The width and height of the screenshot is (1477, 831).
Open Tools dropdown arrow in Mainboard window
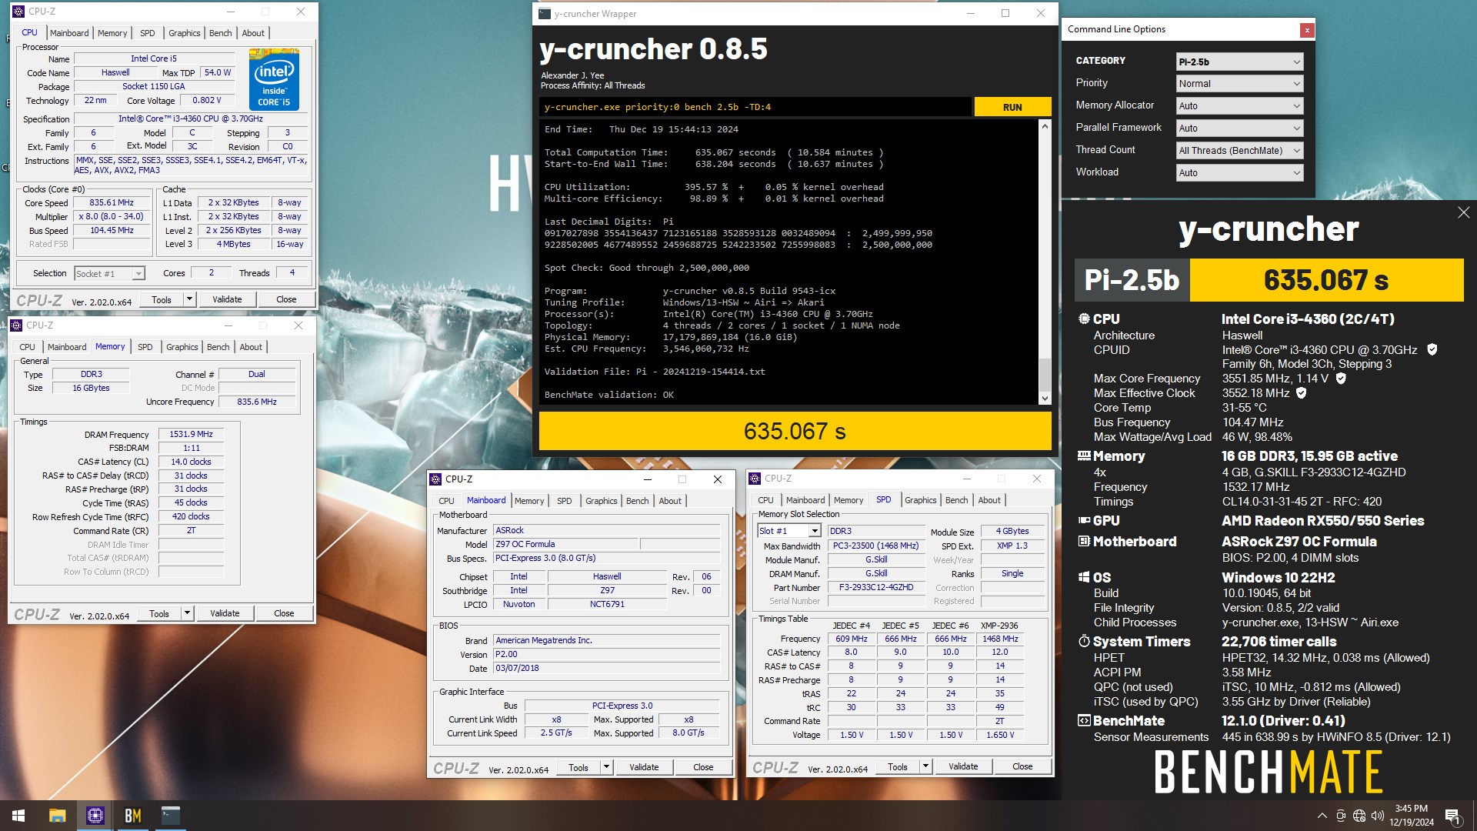coord(606,767)
